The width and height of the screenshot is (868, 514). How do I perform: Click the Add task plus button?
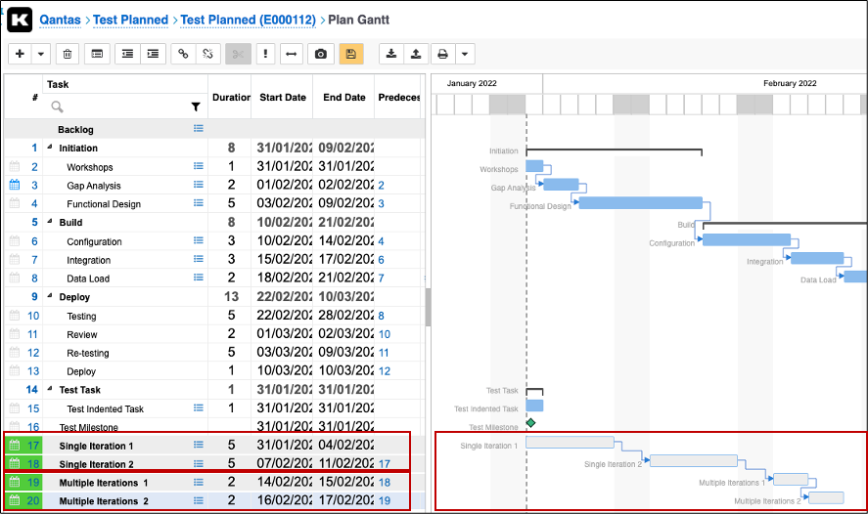[20, 54]
